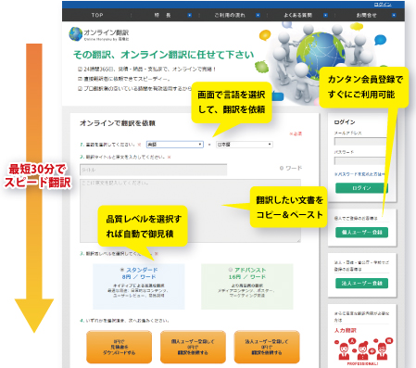Click the ログイン link in top blue bar

coord(383,5)
